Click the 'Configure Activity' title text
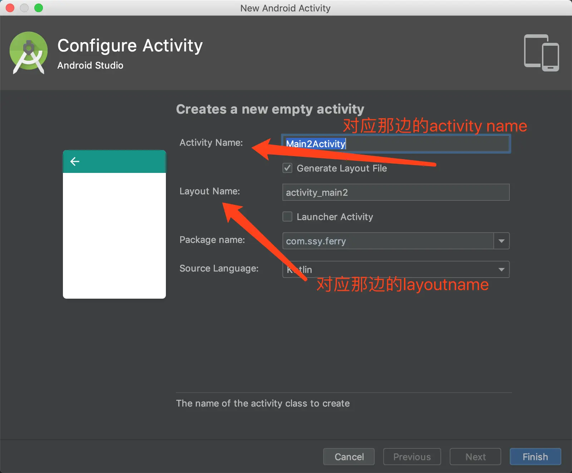 (130, 46)
